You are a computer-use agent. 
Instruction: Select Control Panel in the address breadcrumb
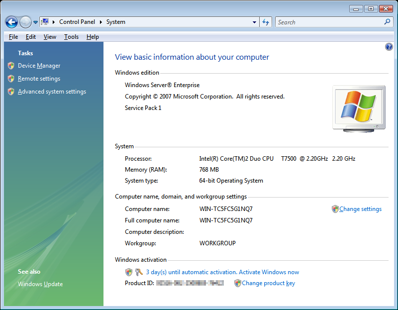click(77, 22)
